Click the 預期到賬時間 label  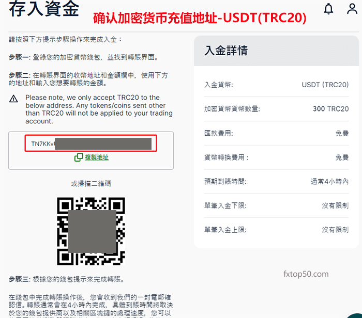coord(225,182)
